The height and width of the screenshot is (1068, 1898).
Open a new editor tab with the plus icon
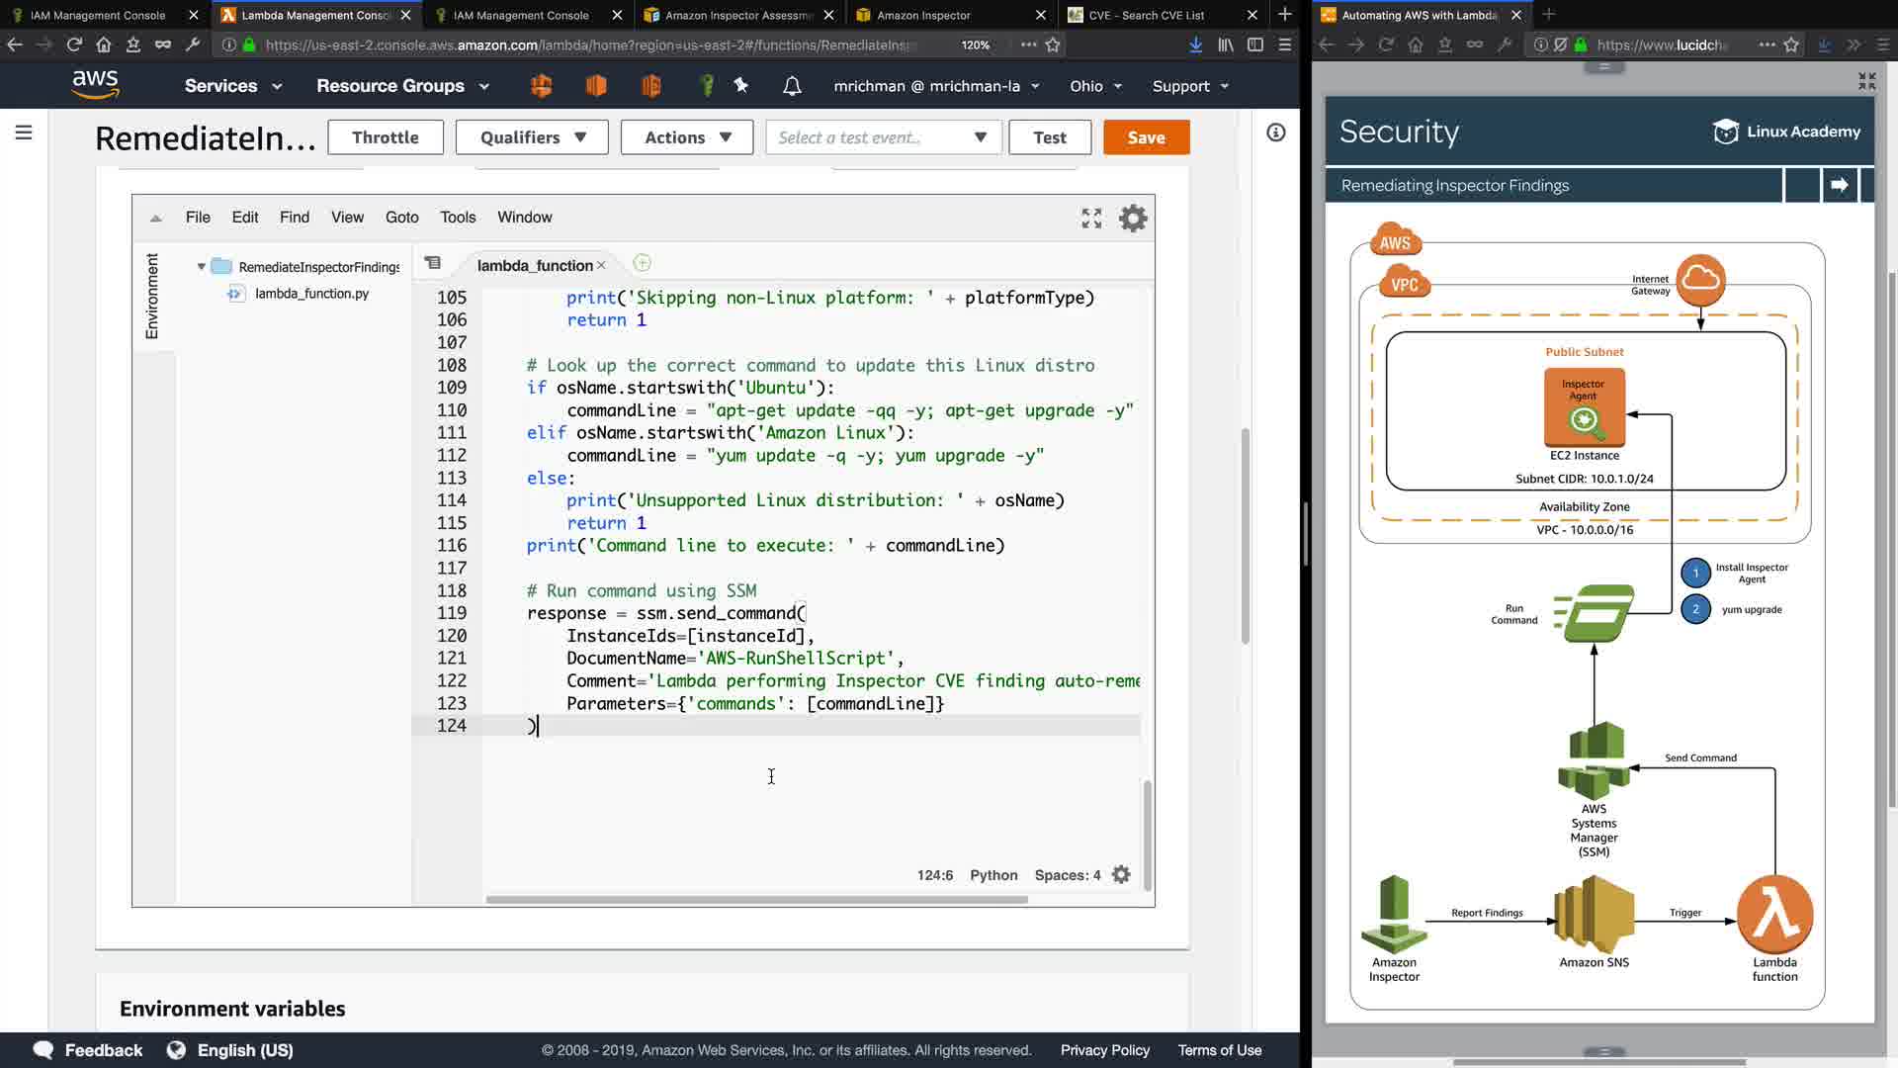point(642,263)
